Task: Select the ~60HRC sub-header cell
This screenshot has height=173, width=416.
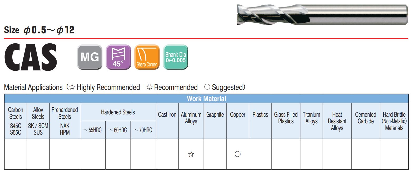Action: pyautogui.click(x=118, y=130)
